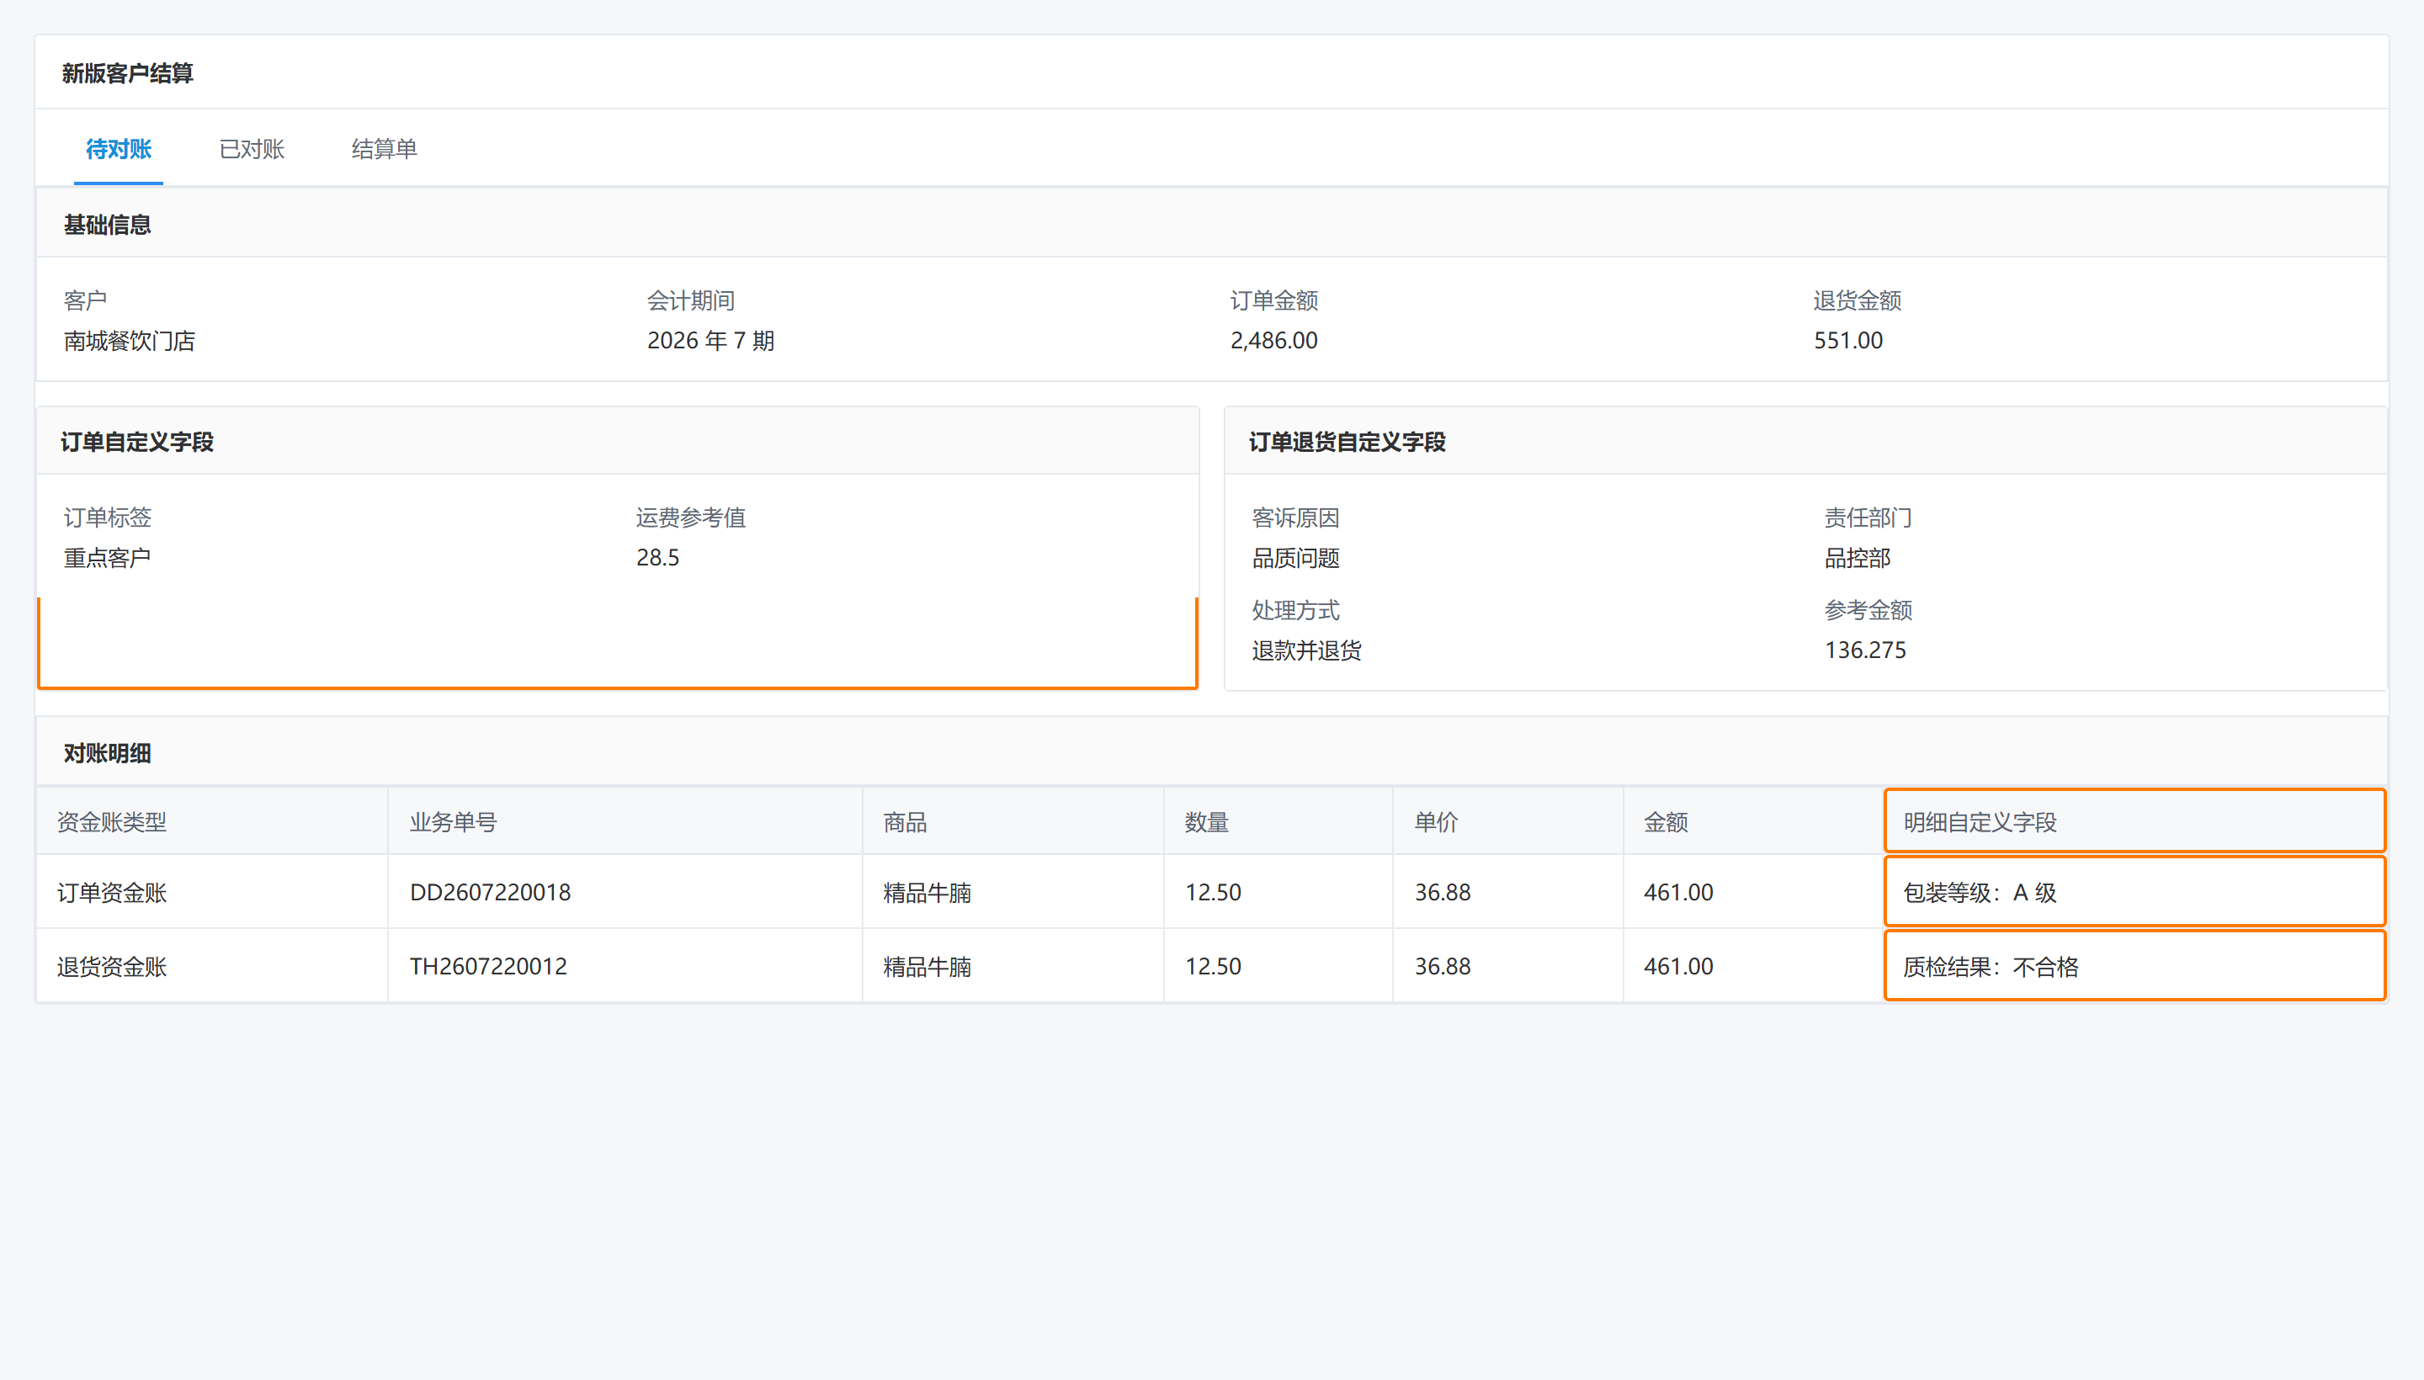This screenshot has width=2424, height=1380.
Task: Click the 包装等级：A 级 cell
Action: pyautogui.click(x=2134, y=892)
